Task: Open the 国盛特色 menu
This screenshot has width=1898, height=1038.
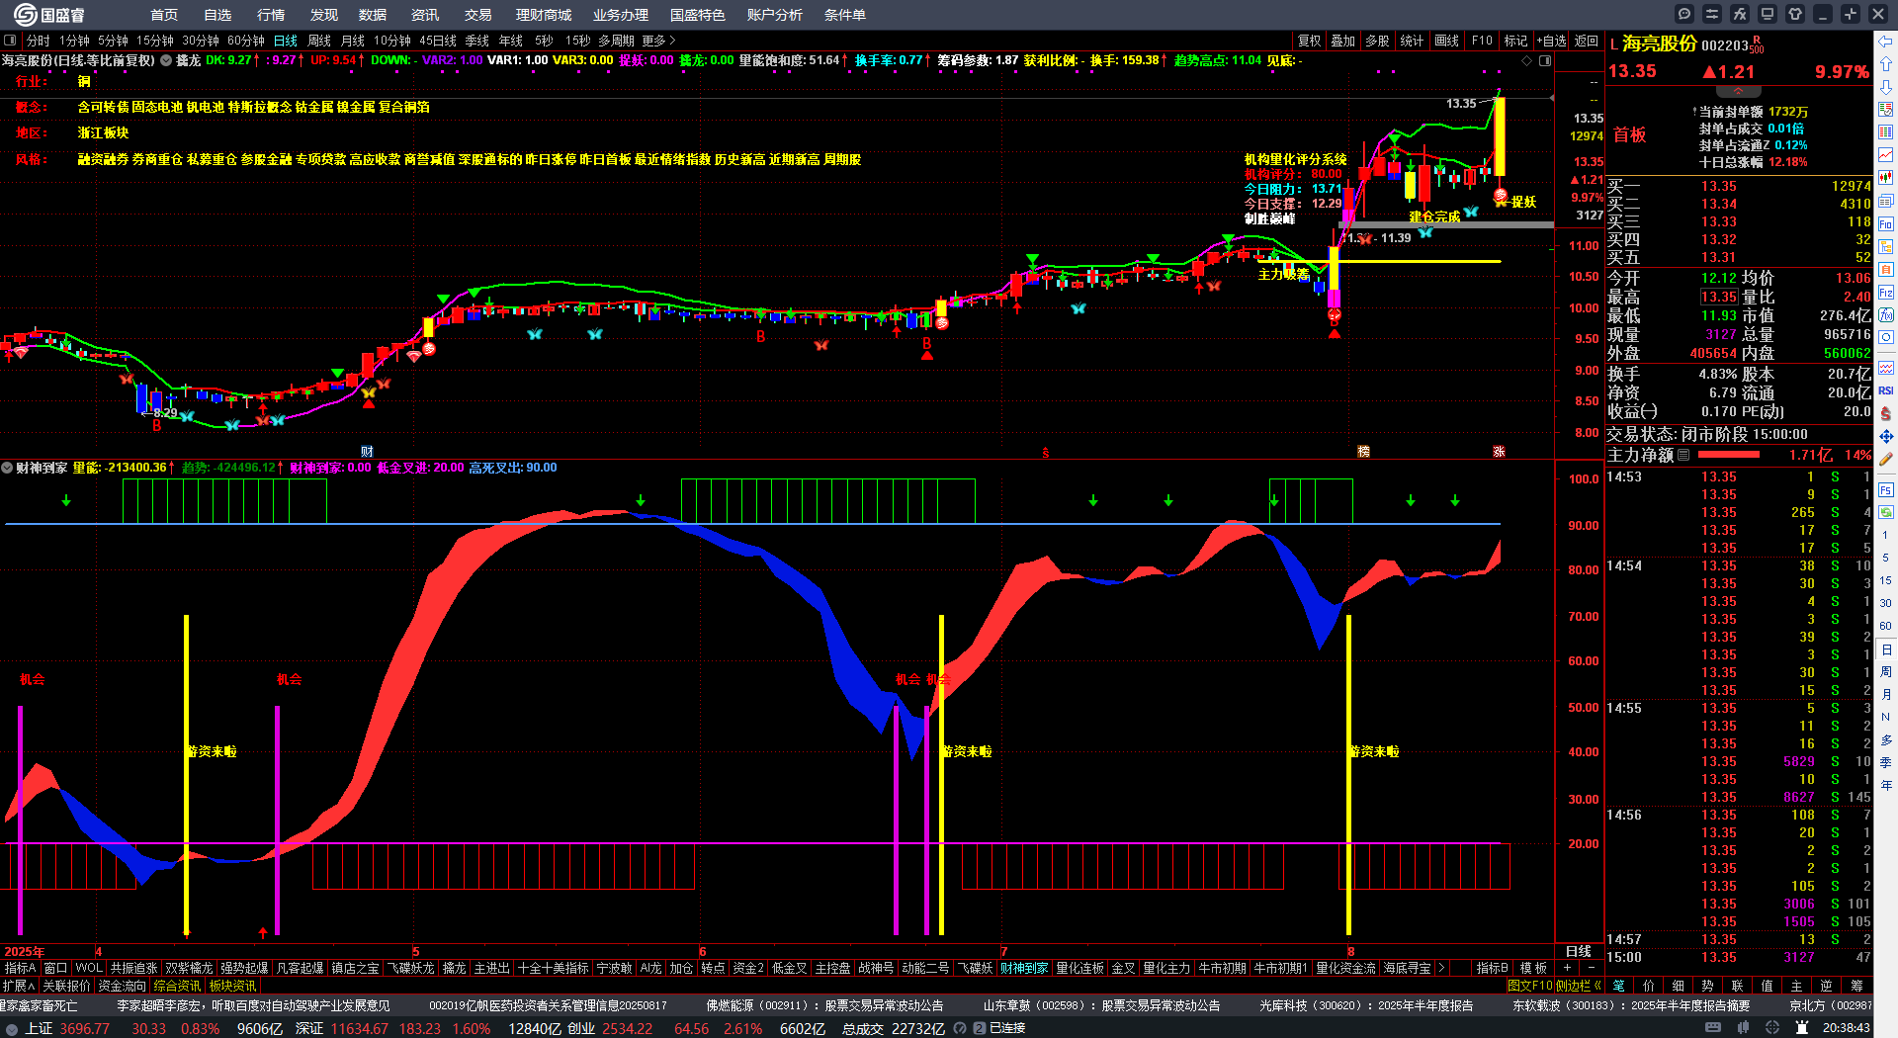Action: click(x=698, y=15)
